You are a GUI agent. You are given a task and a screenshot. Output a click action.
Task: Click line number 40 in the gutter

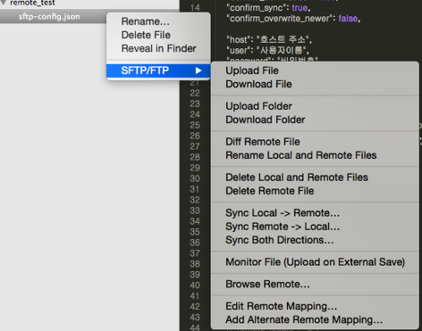[195, 285]
